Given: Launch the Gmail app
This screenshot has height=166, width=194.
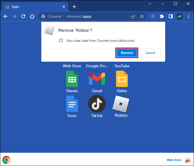Looking at the screenshot, I should (97, 79).
